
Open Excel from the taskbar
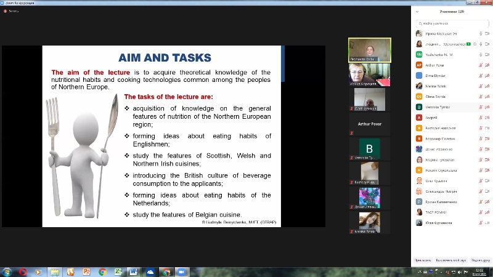[x=118, y=272]
